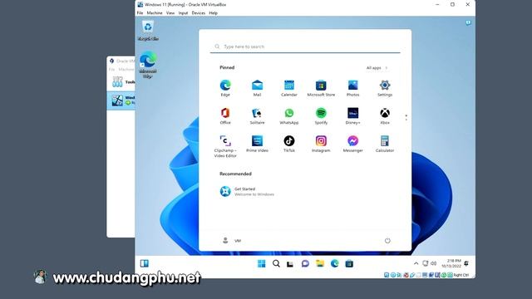The width and height of the screenshot is (532, 299).
Task: Open Recycle Bin on the desktop
Action: 148,31
